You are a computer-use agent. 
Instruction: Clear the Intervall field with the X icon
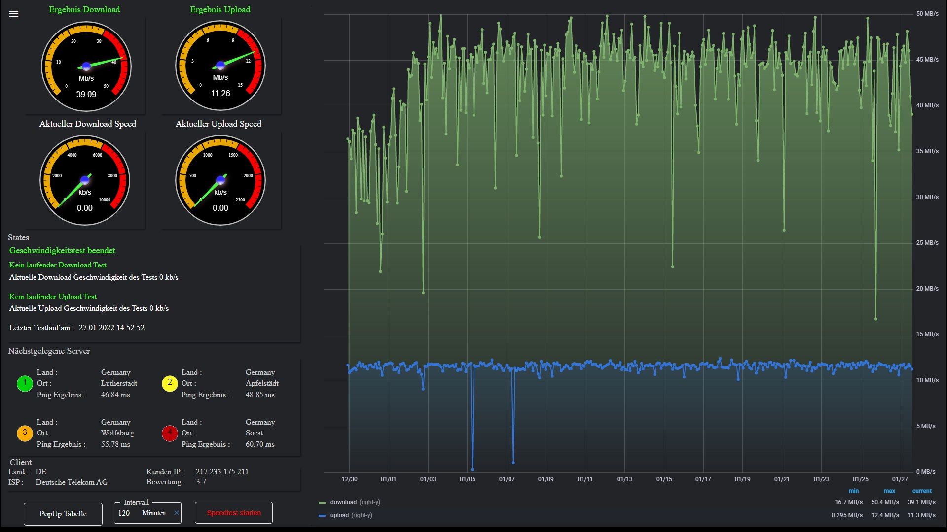pyautogui.click(x=176, y=513)
